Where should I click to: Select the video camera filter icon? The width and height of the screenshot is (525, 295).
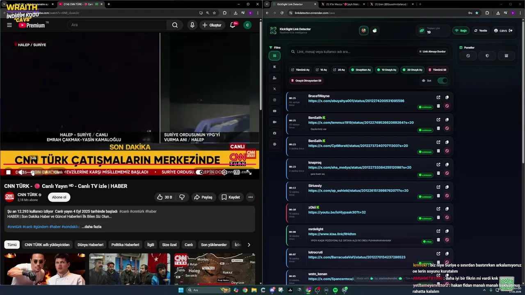[x=274, y=122]
